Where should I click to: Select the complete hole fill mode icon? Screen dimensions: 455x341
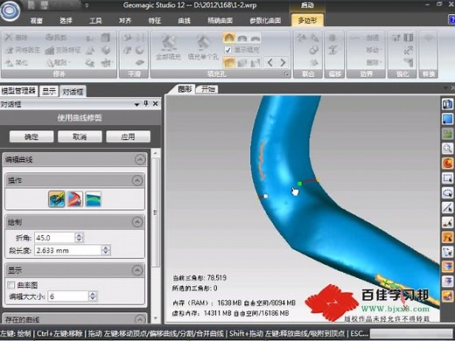229,62
